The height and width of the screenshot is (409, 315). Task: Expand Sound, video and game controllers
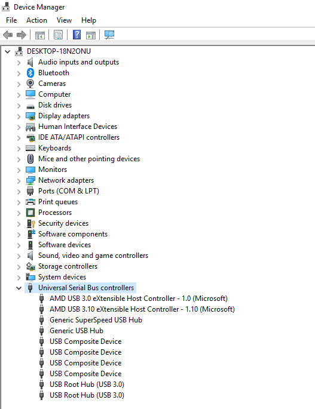[x=19, y=256]
